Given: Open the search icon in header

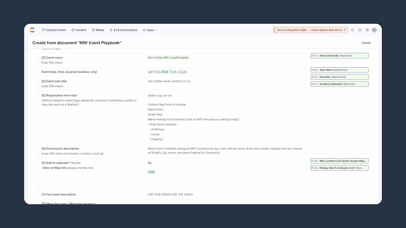Looking at the screenshot, I should [x=352, y=30].
